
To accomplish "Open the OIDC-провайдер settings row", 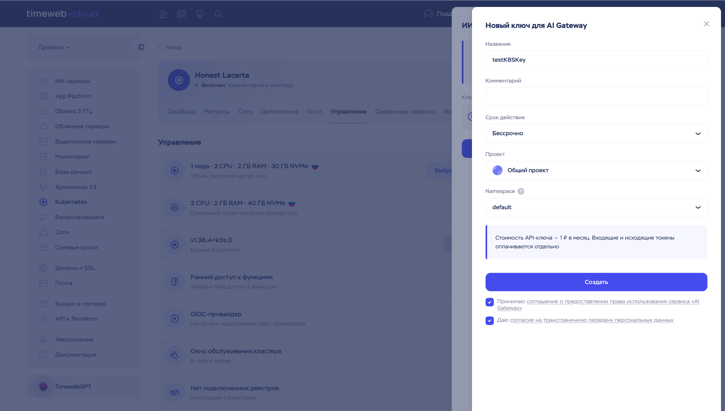I will 305,319.
